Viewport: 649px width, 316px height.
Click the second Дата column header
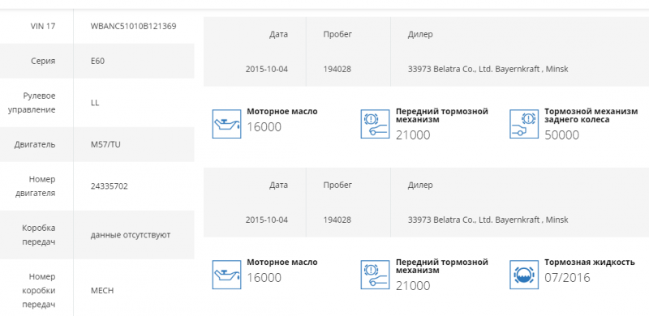click(278, 185)
